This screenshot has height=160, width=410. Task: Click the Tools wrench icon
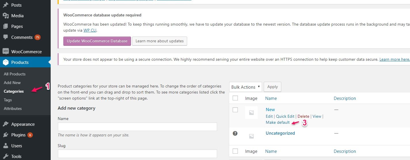coord(5,156)
